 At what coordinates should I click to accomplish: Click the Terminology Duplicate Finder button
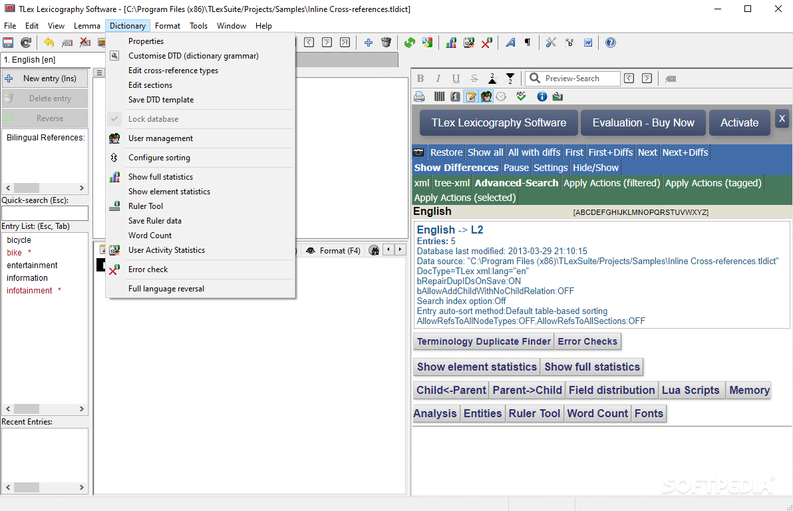pos(484,341)
